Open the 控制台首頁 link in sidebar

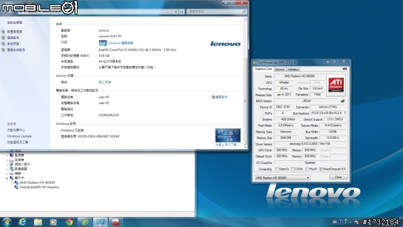(x=14, y=23)
